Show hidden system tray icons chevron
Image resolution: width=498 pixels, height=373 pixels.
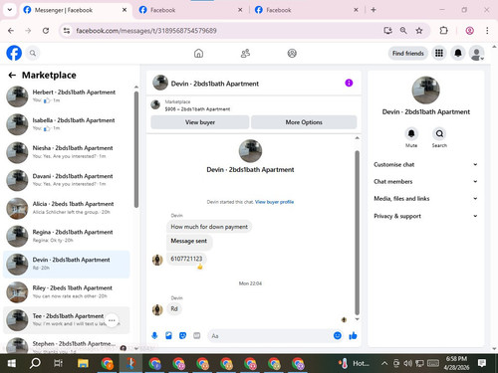pos(384,363)
